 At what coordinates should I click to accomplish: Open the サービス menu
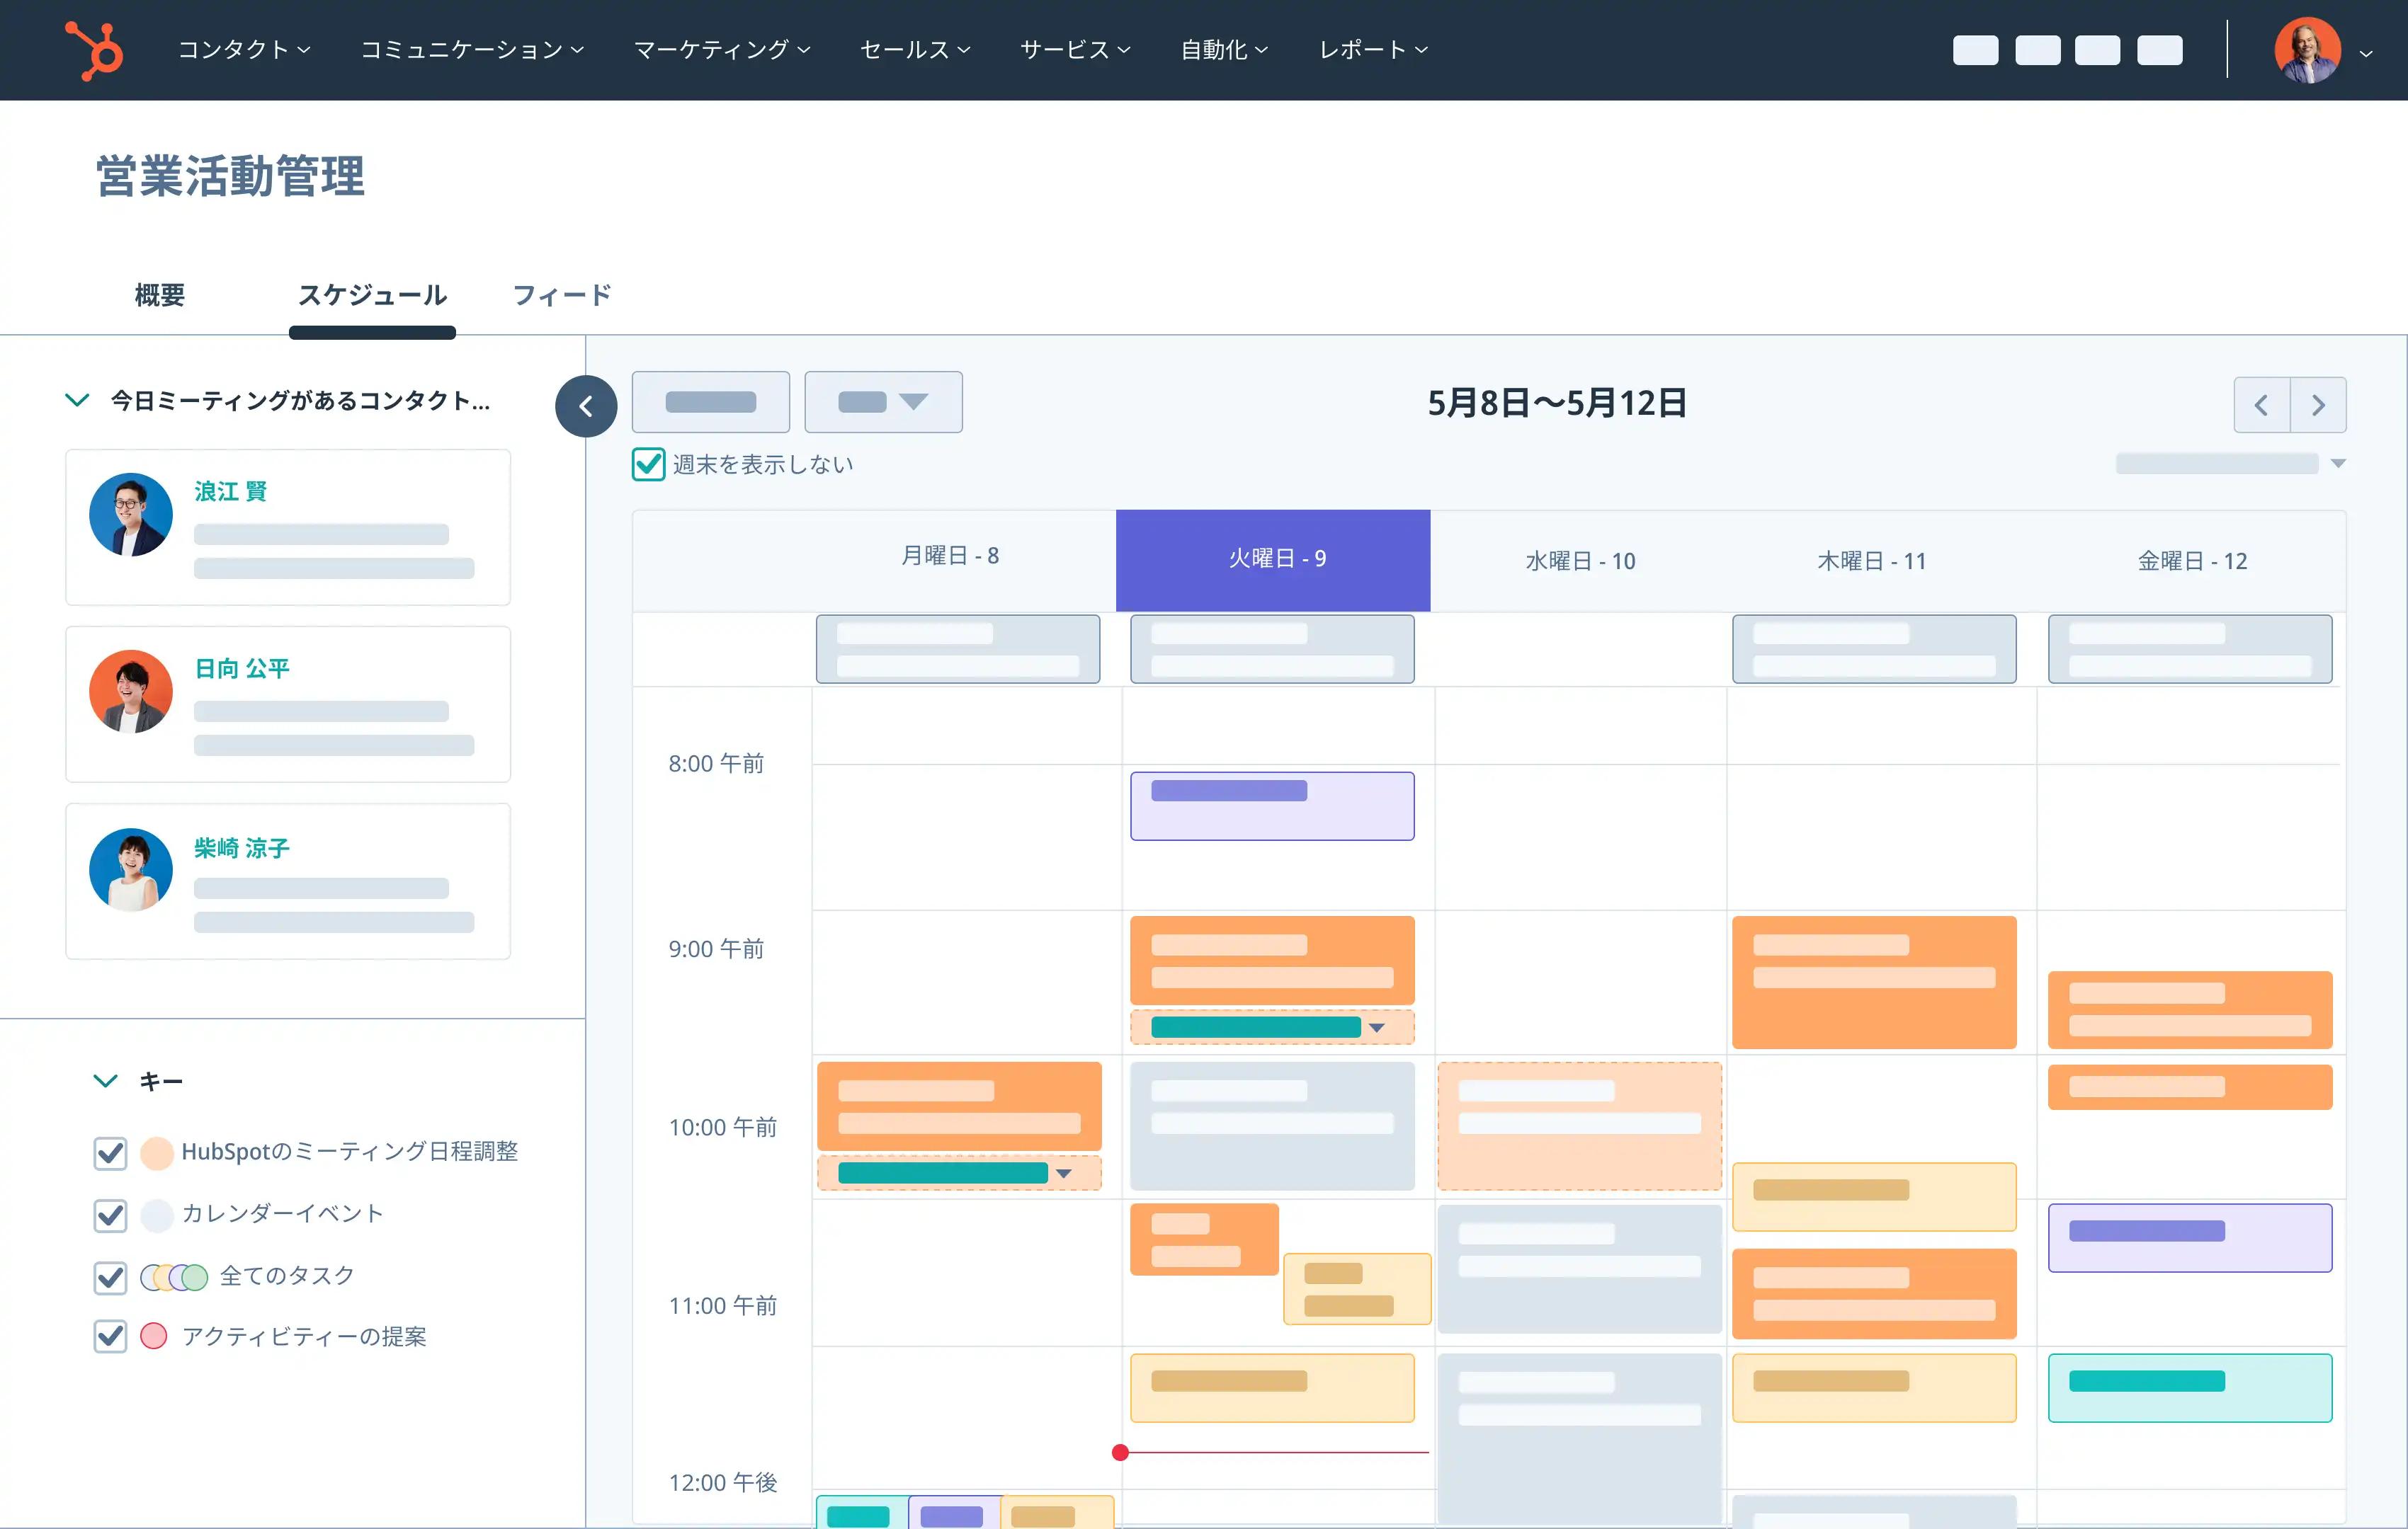pyautogui.click(x=1075, y=49)
